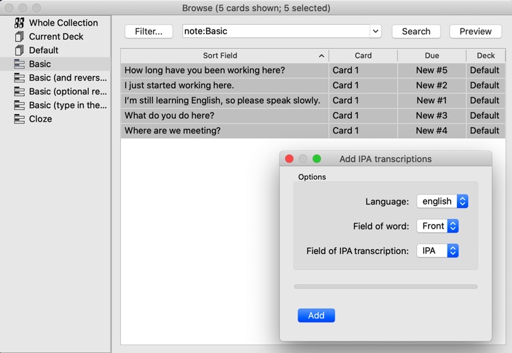512x353 pixels.
Task: Sort cards by the Due column header
Action: [x=431, y=56]
